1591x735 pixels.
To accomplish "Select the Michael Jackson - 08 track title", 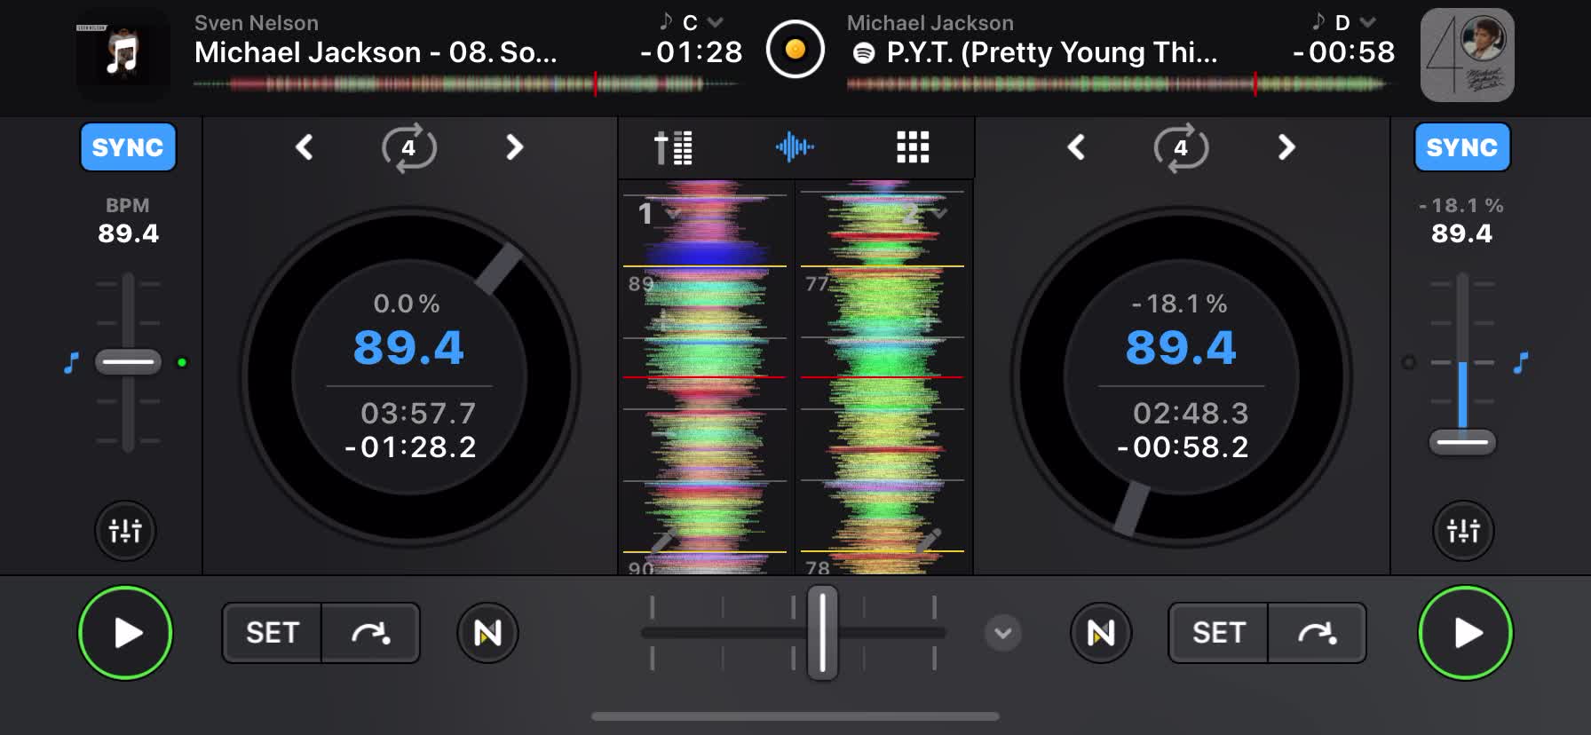I will click(x=376, y=52).
